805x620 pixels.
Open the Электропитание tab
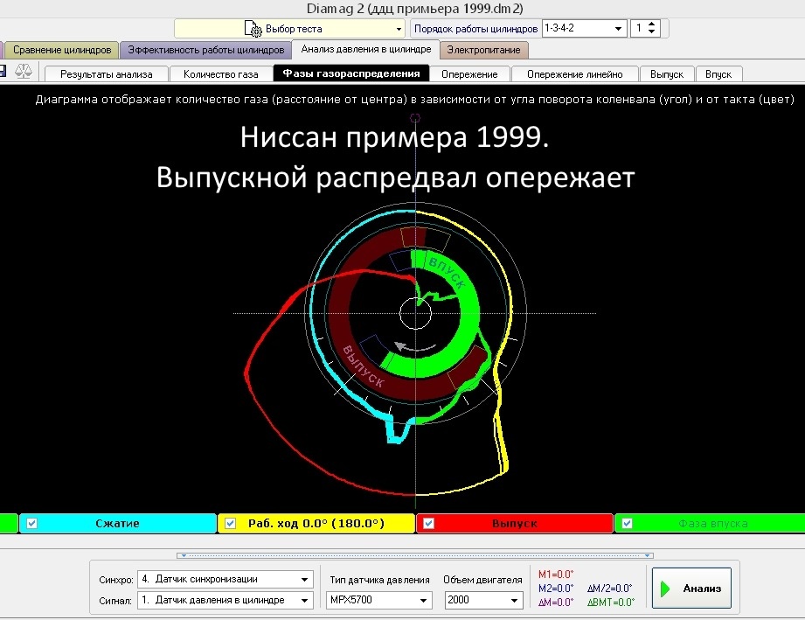pos(483,50)
